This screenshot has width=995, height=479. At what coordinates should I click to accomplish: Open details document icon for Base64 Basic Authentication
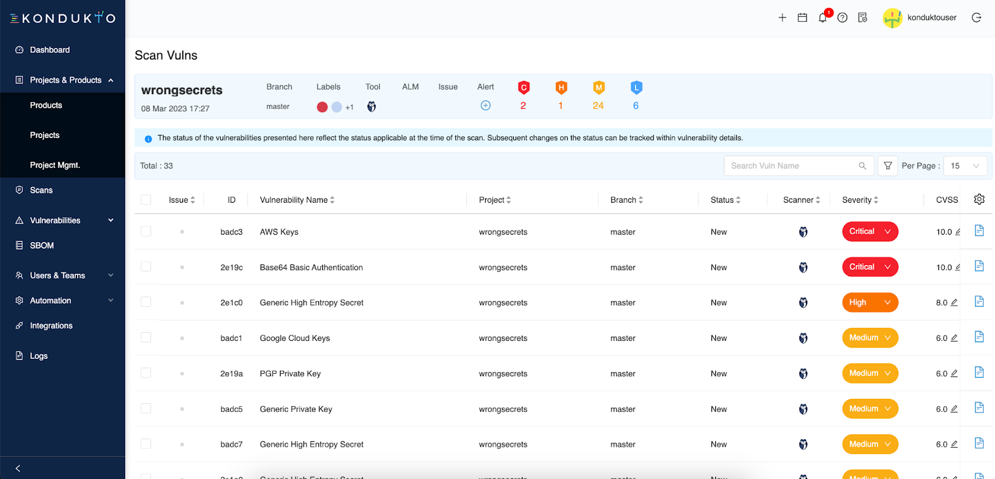979,266
